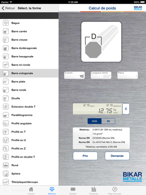Pick the Barre creuse shape icon
Viewport: 146px width, 195px height.
6,40
